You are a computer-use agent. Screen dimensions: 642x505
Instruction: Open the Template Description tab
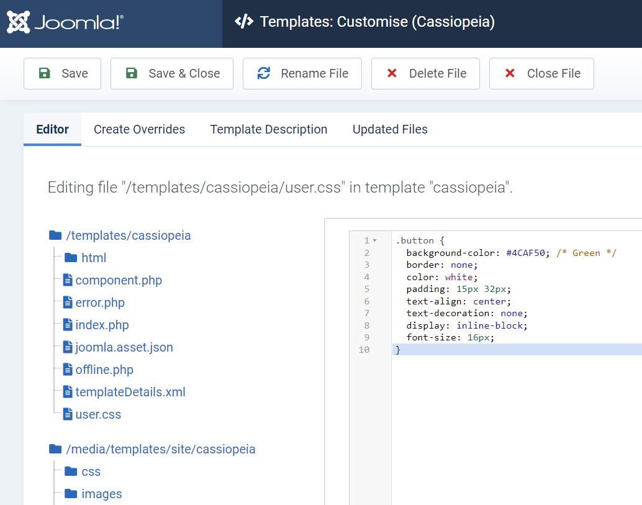269,129
